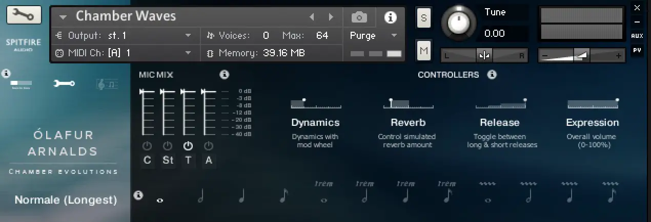This screenshot has width=651, height=222.
Task: Click the A mic fader
Action: [x=209, y=112]
